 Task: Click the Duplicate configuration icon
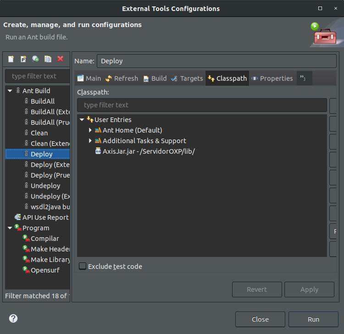(48, 59)
